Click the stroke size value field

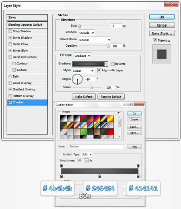coord(116,26)
